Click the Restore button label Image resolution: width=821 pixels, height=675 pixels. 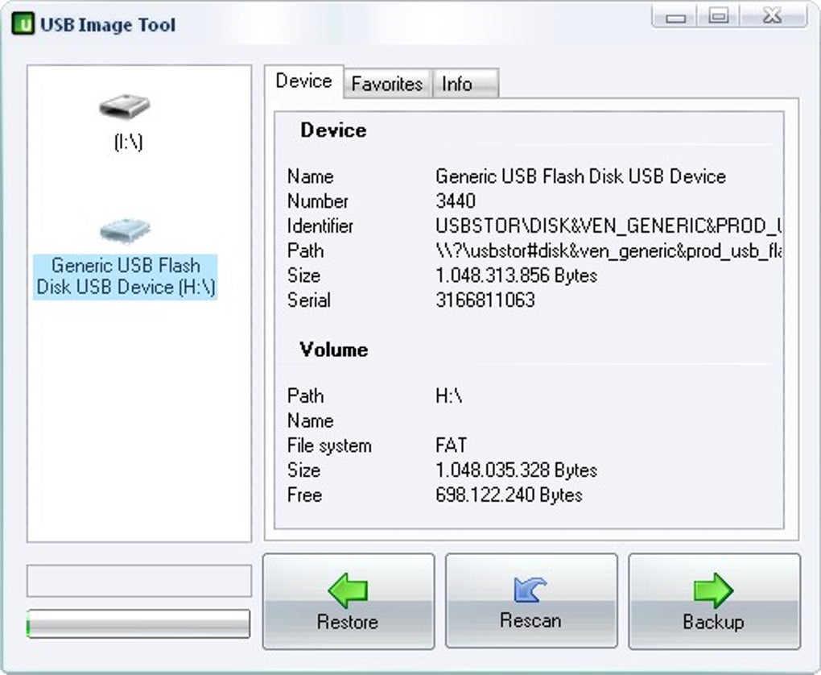[x=348, y=622]
